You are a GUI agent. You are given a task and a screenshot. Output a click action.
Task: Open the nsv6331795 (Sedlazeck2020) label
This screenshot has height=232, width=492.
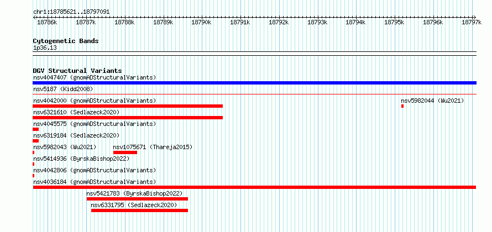134,205
